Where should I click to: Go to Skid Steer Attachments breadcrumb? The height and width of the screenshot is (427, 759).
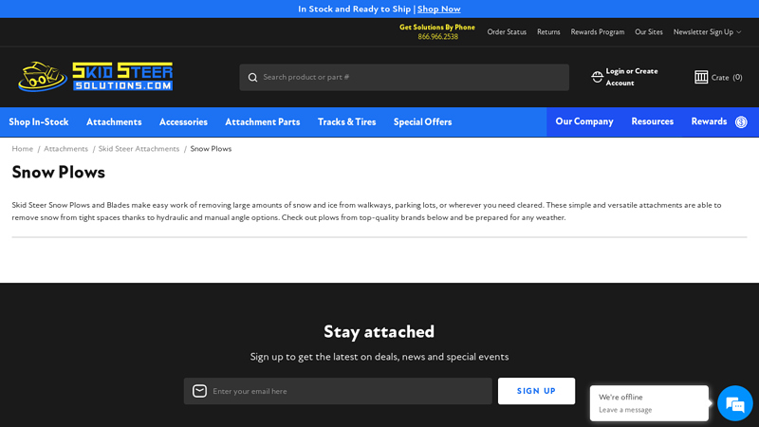coord(139,149)
